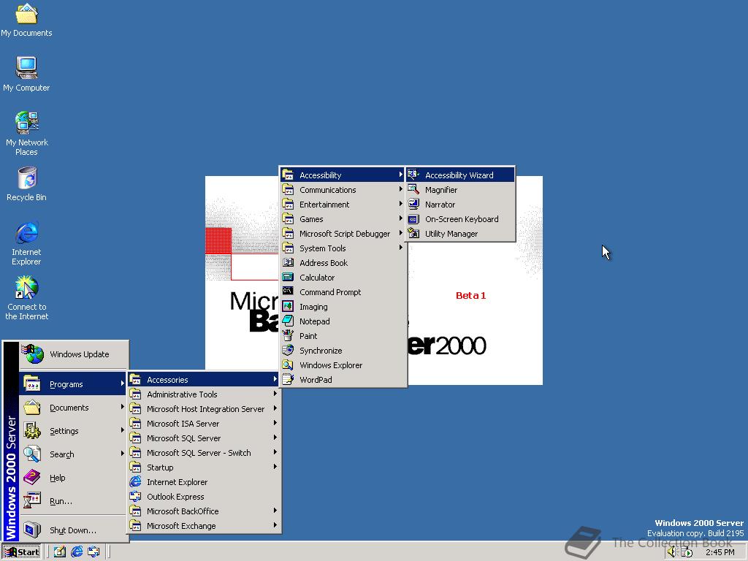
Task: Expand Search in the Start menu
Action: pyautogui.click(x=74, y=454)
